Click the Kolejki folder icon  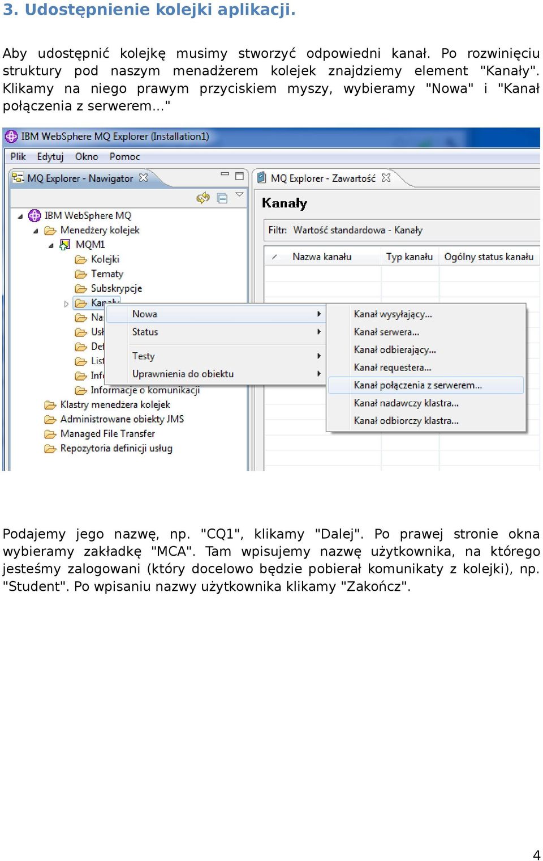click(x=81, y=259)
